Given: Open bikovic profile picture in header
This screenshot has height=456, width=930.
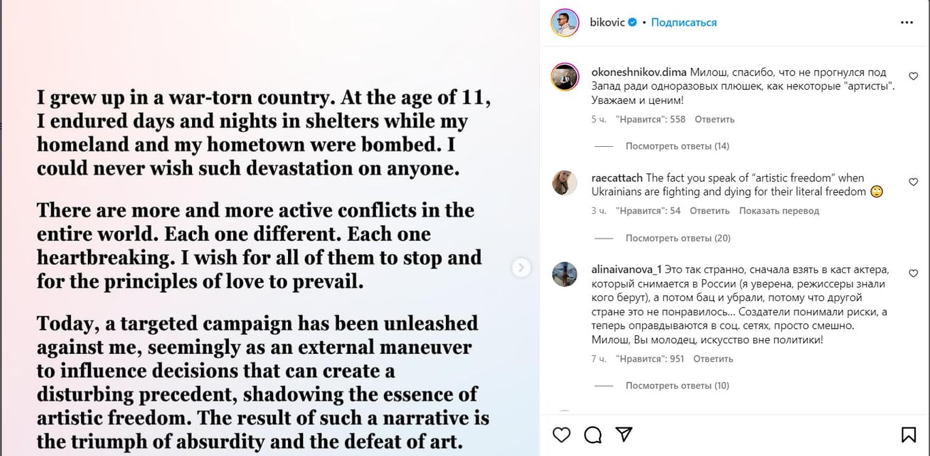Looking at the screenshot, I should pyautogui.click(x=564, y=22).
